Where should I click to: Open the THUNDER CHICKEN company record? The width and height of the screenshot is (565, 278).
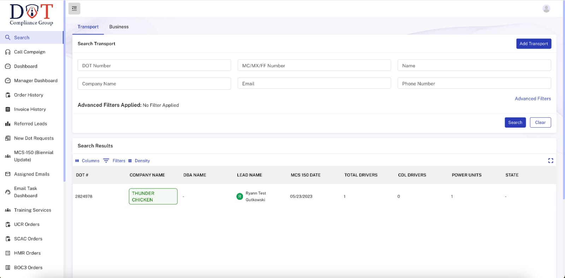click(x=153, y=197)
